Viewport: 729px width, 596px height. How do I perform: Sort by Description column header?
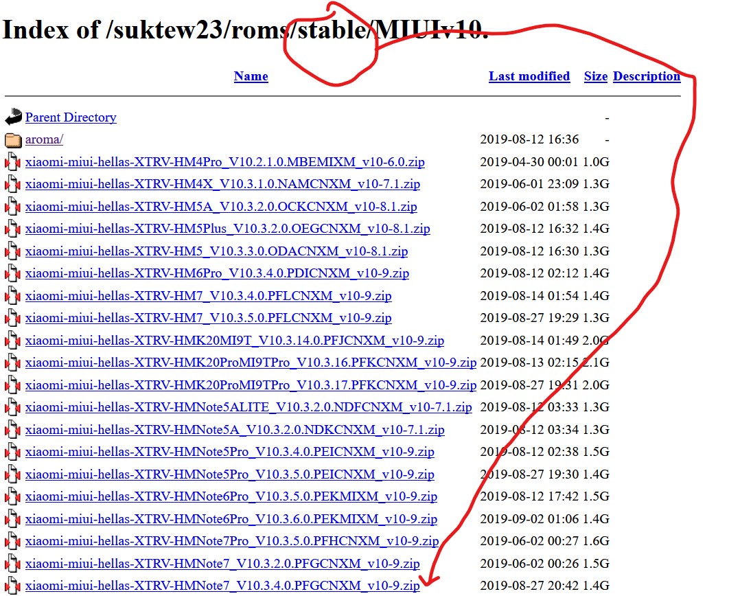click(x=647, y=76)
